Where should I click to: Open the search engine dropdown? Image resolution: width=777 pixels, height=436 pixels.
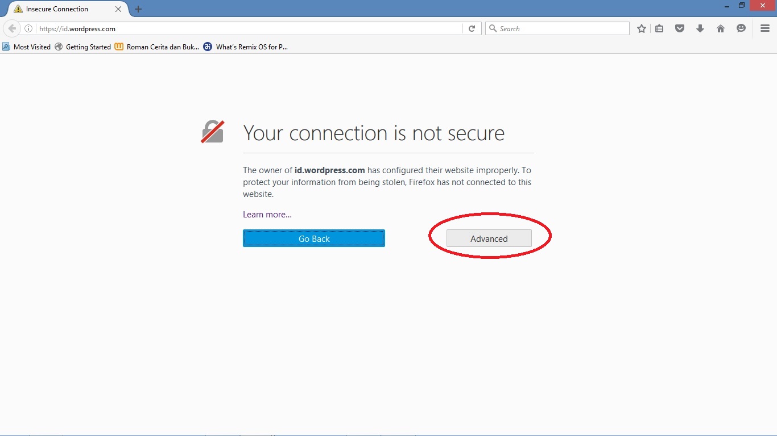tap(493, 28)
